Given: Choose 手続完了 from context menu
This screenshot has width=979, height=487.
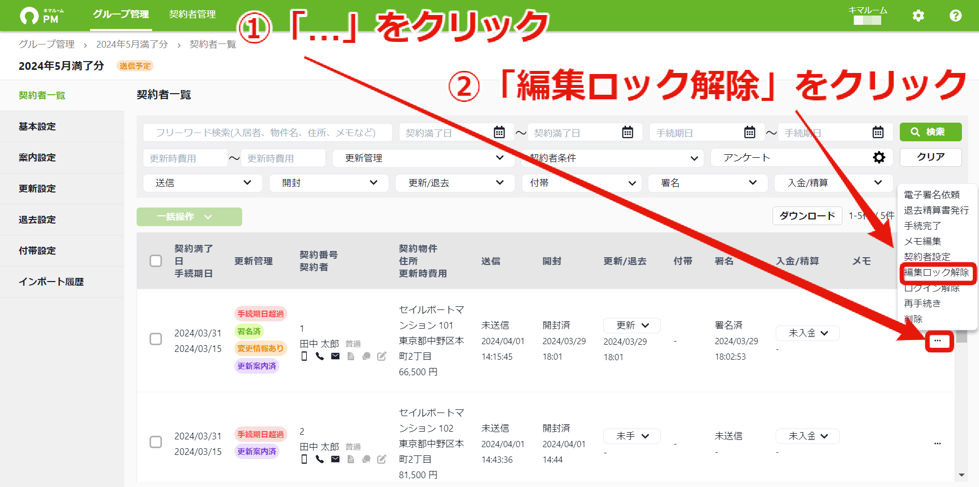Looking at the screenshot, I should click(923, 226).
